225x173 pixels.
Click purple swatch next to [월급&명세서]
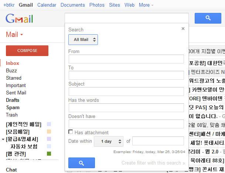point(49,139)
